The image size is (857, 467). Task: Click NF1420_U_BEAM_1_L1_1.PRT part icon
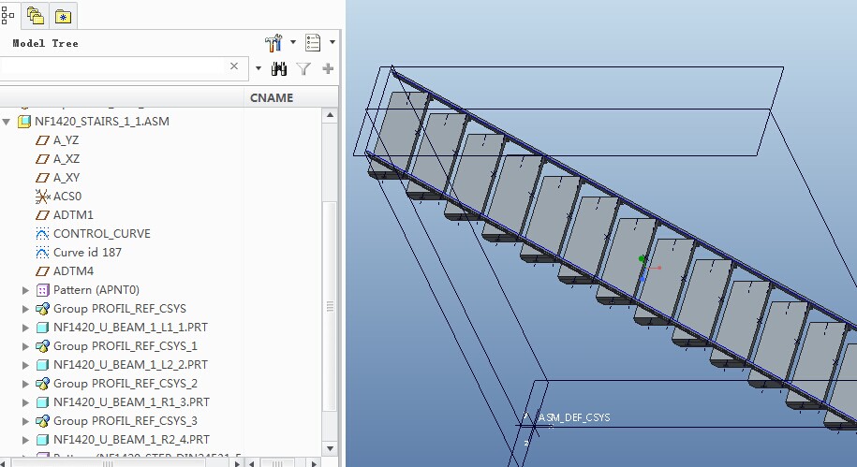(x=42, y=328)
